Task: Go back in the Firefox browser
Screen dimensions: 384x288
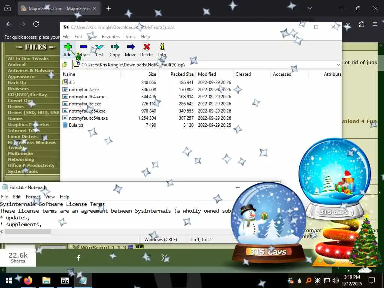Action: (x=9, y=24)
